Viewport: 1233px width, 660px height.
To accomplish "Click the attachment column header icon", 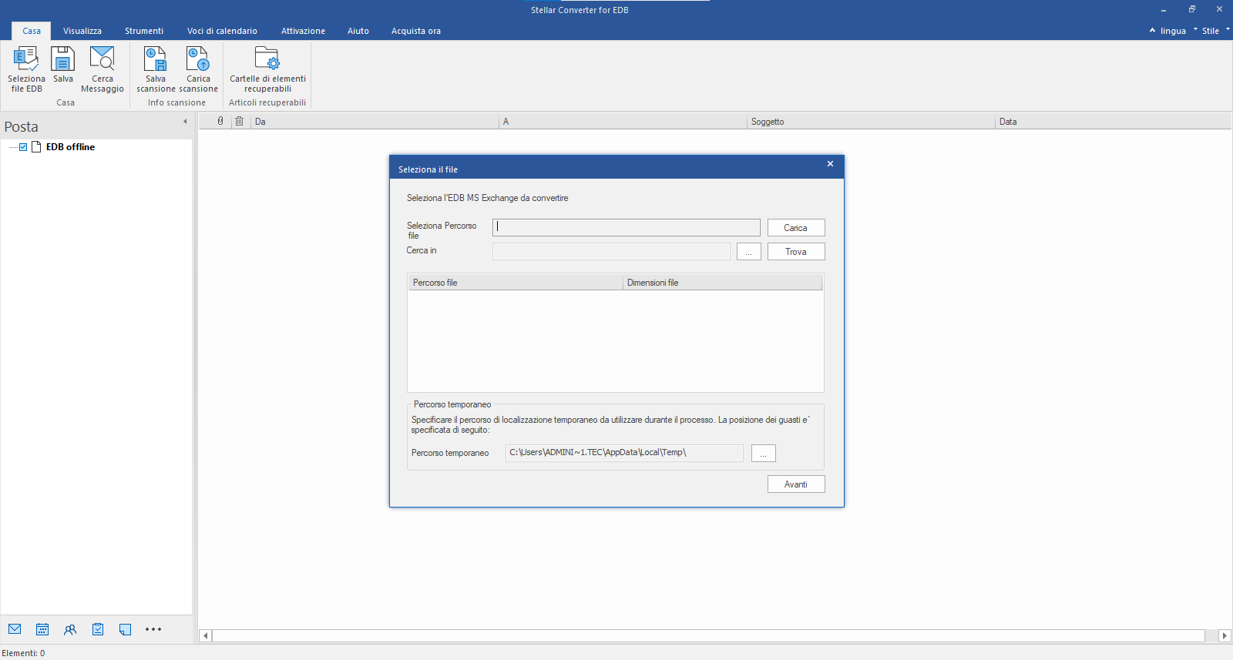I will (x=220, y=121).
